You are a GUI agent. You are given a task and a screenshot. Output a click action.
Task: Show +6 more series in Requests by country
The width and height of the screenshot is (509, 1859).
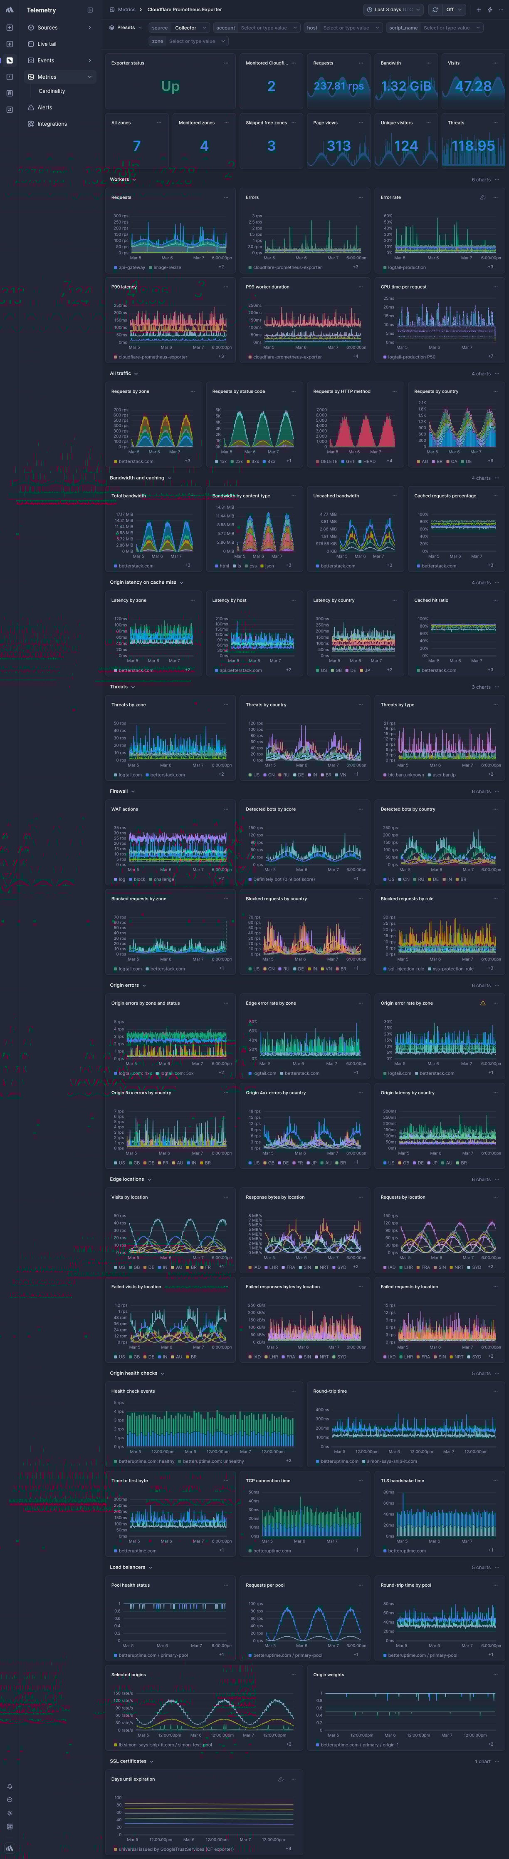coord(491,461)
